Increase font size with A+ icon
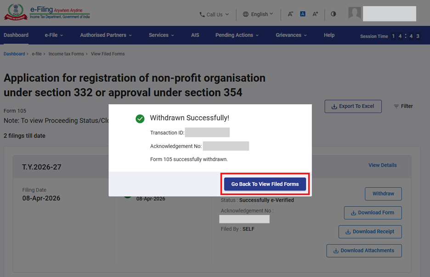 [315, 14]
